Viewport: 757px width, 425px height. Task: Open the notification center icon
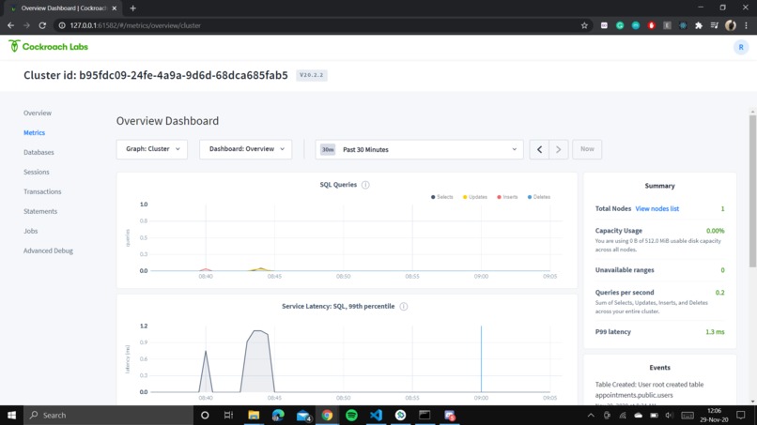coord(741,415)
